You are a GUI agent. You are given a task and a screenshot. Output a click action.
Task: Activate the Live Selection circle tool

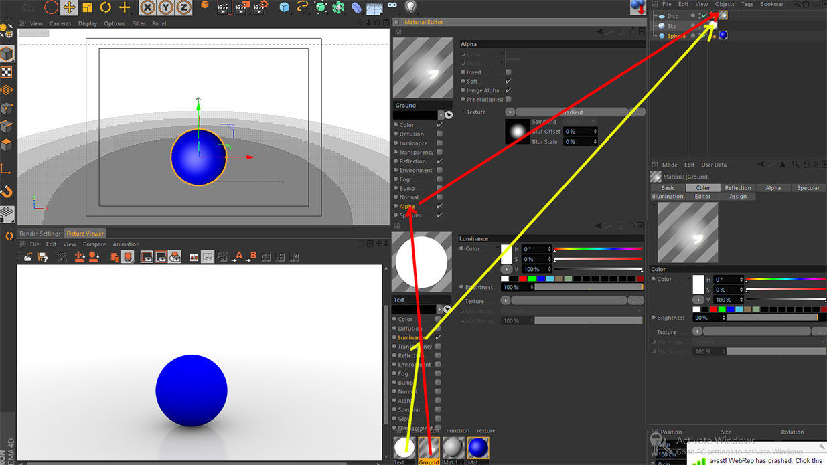[51, 7]
